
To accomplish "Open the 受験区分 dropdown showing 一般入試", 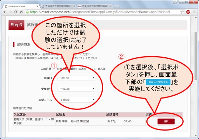I will [76, 89].
